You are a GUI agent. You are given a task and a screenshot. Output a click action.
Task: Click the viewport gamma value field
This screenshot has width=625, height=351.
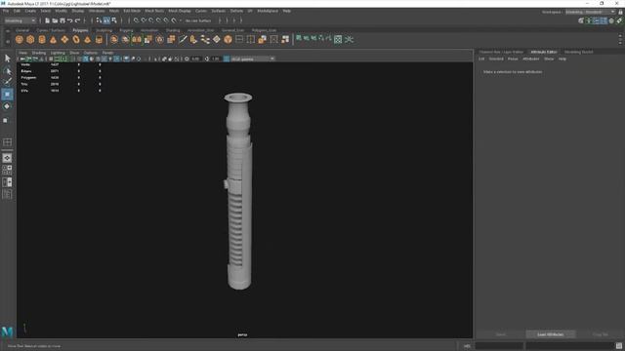[216, 58]
